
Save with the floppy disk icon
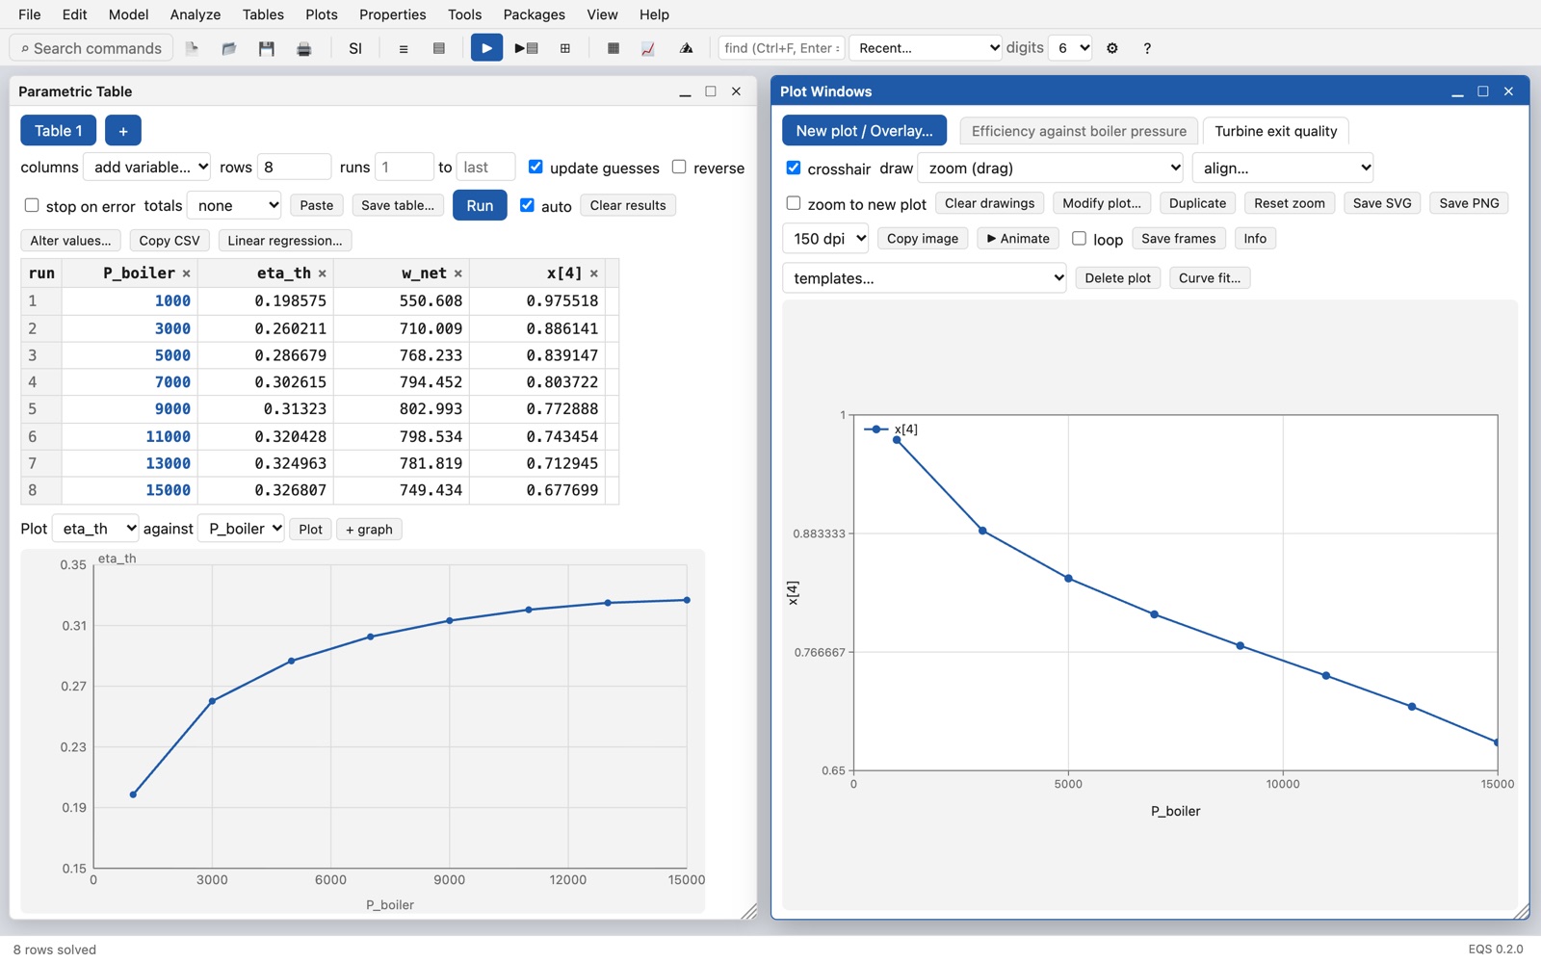coord(267,48)
